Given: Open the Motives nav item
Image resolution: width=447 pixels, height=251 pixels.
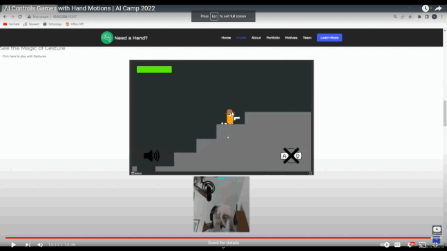Looking at the screenshot, I should click(291, 37).
